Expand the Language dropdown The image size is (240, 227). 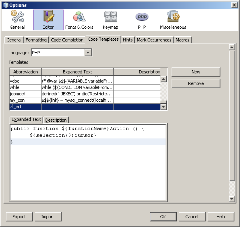[x=88, y=53]
